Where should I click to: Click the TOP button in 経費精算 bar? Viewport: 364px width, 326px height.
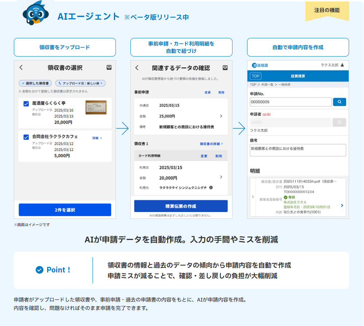coord(255,76)
